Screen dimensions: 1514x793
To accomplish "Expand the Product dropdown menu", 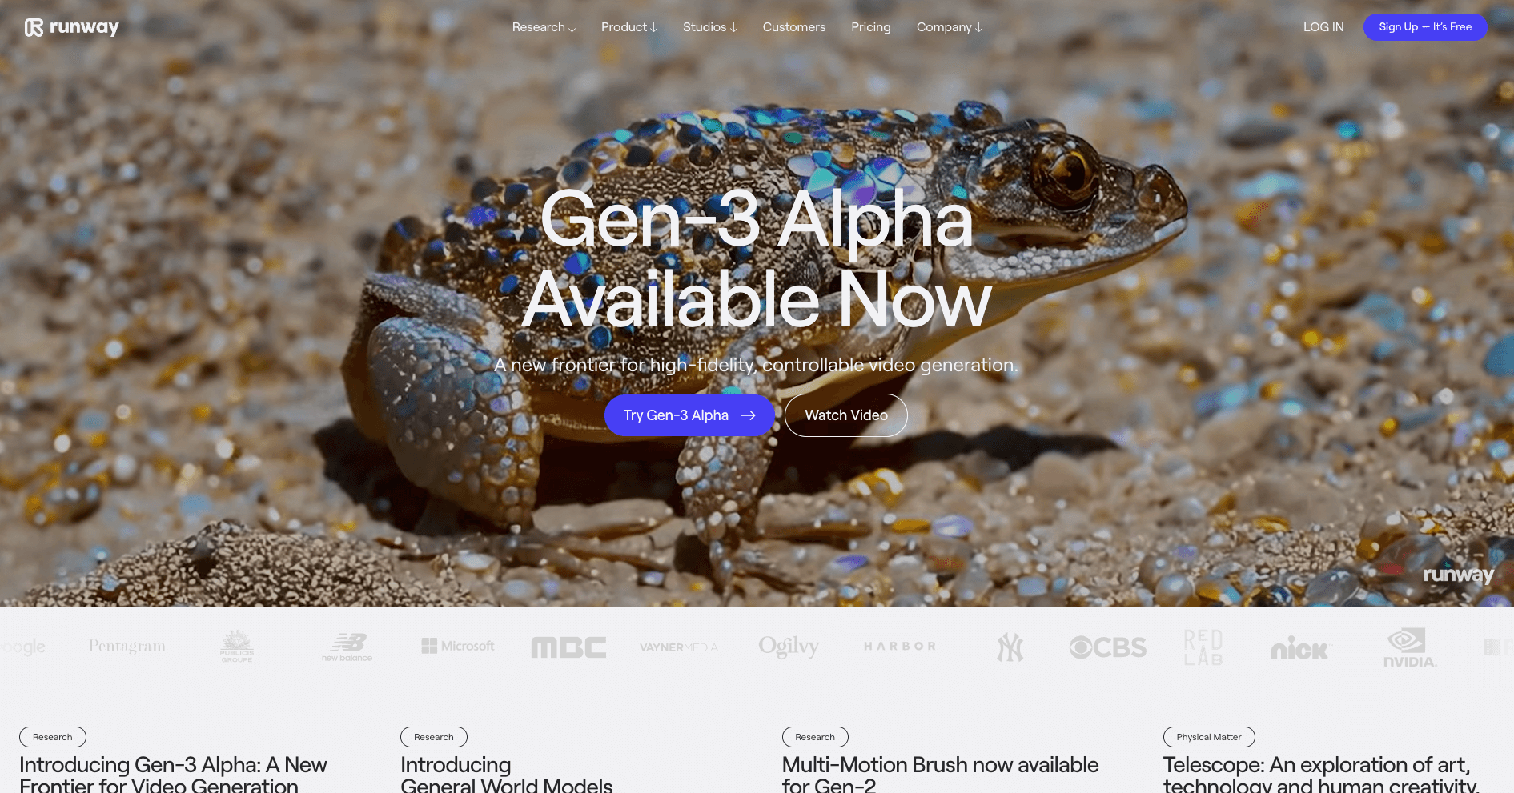I will pyautogui.click(x=629, y=27).
